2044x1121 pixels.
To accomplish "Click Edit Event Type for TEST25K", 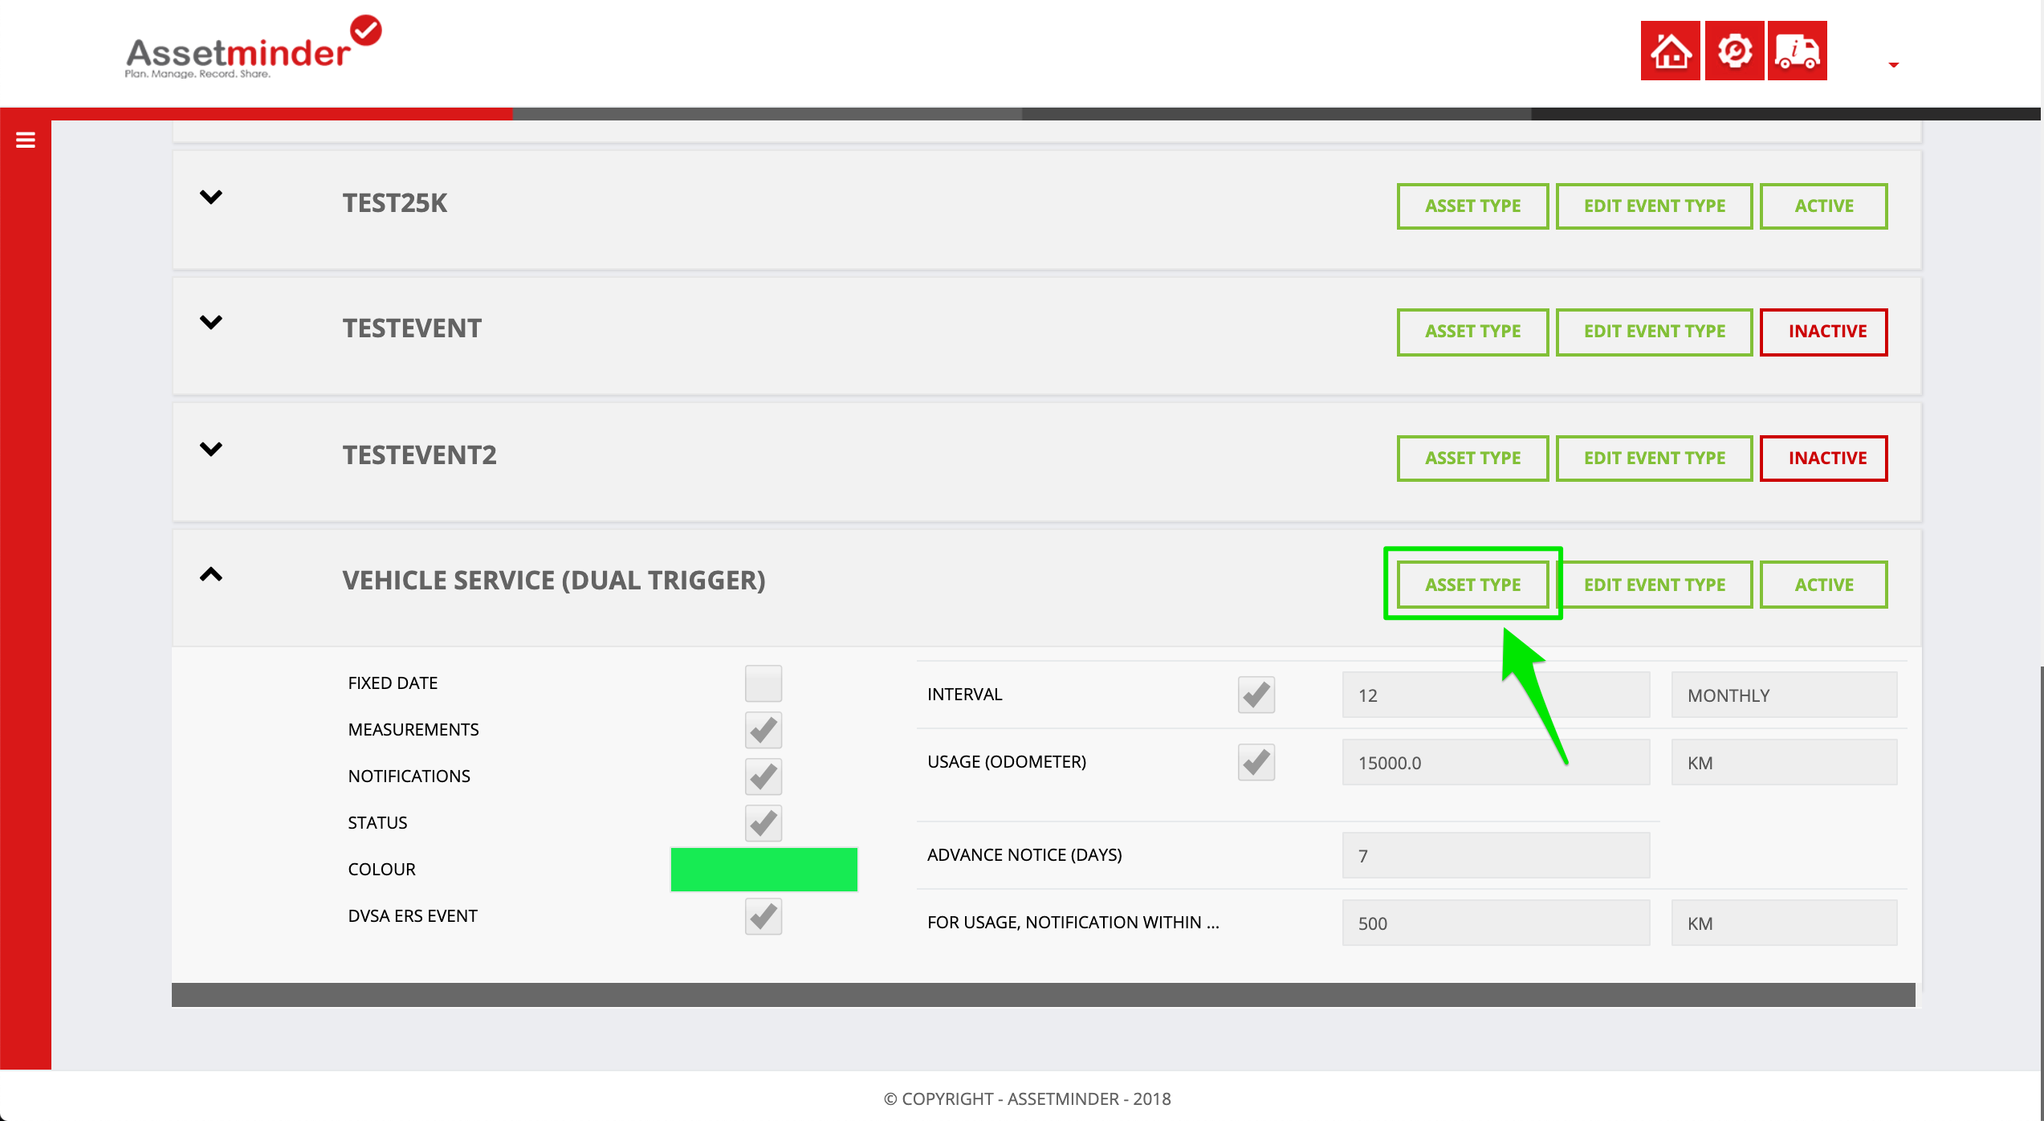I will [1654, 206].
